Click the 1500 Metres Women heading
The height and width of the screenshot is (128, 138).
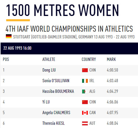pos(62,10)
